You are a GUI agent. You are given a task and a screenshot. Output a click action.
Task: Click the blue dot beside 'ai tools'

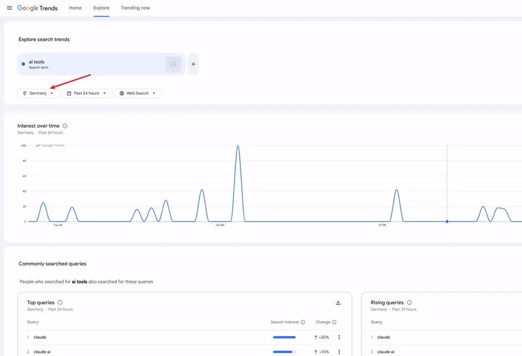coord(23,64)
